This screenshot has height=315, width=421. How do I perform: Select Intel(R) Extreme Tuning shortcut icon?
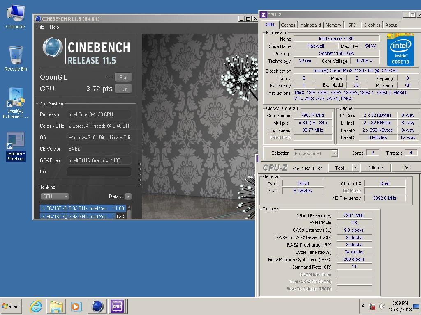tap(15, 103)
